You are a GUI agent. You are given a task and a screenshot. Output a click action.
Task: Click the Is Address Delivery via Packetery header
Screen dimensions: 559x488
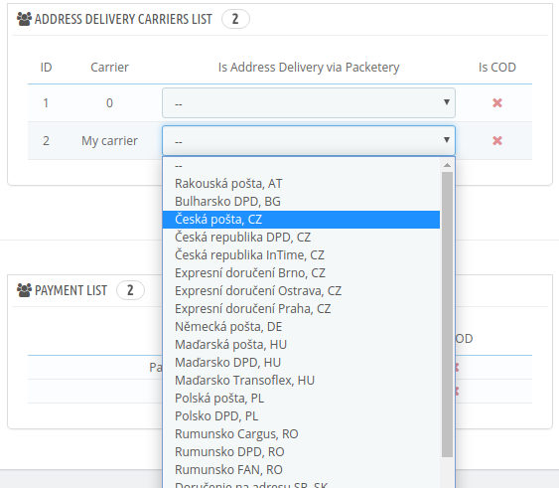[309, 68]
